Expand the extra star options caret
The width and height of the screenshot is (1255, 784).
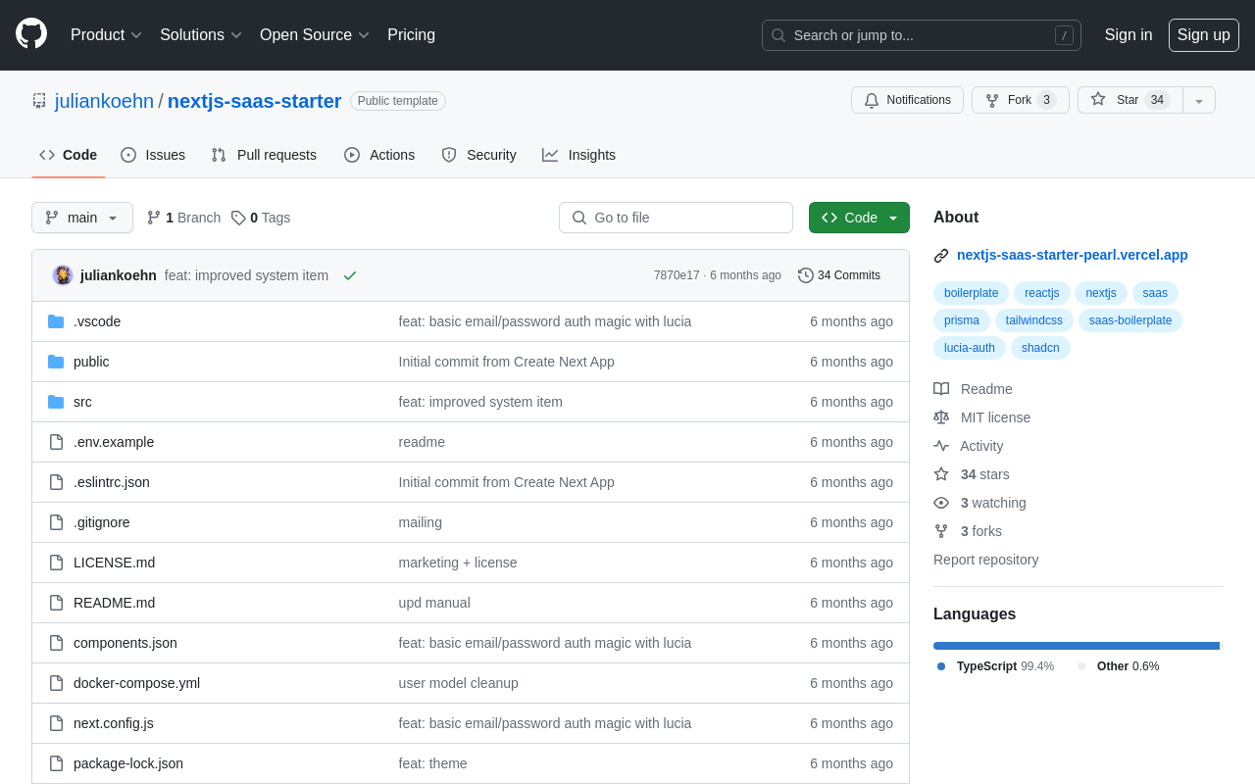1198,99
